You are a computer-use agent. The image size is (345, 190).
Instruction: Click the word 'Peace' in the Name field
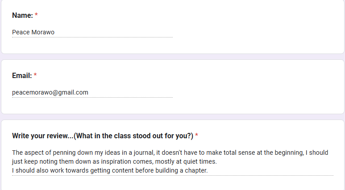click(x=21, y=32)
